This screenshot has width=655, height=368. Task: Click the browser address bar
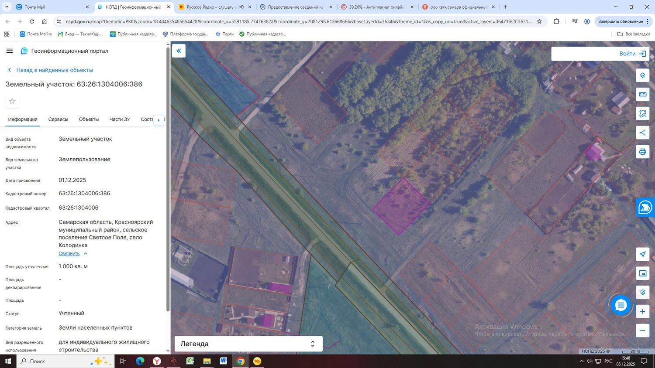coord(299,21)
